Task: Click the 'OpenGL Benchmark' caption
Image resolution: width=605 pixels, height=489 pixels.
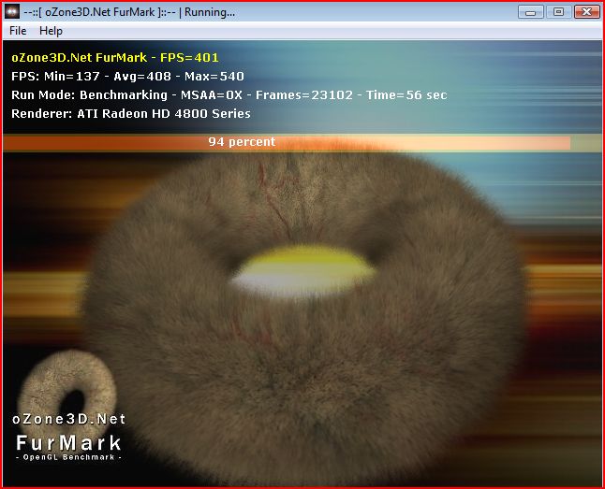Action: tap(68, 457)
